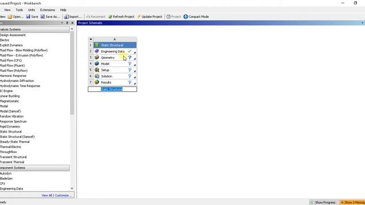Open the Tools menu
The height and width of the screenshot is (205, 365).
pos(19,10)
